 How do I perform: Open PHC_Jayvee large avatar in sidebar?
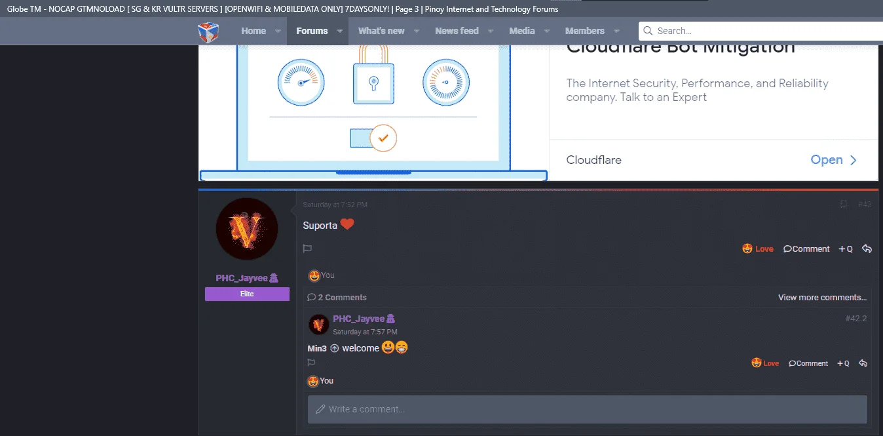247,229
